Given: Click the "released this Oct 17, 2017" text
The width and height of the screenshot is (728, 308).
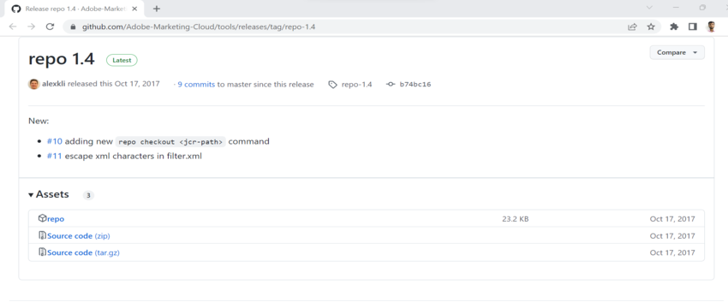Looking at the screenshot, I should click(114, 84).
